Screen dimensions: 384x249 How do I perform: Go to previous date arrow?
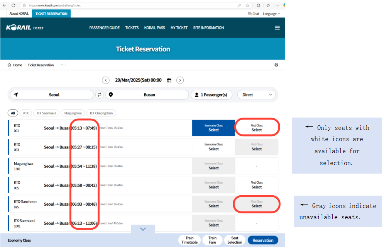106,80
